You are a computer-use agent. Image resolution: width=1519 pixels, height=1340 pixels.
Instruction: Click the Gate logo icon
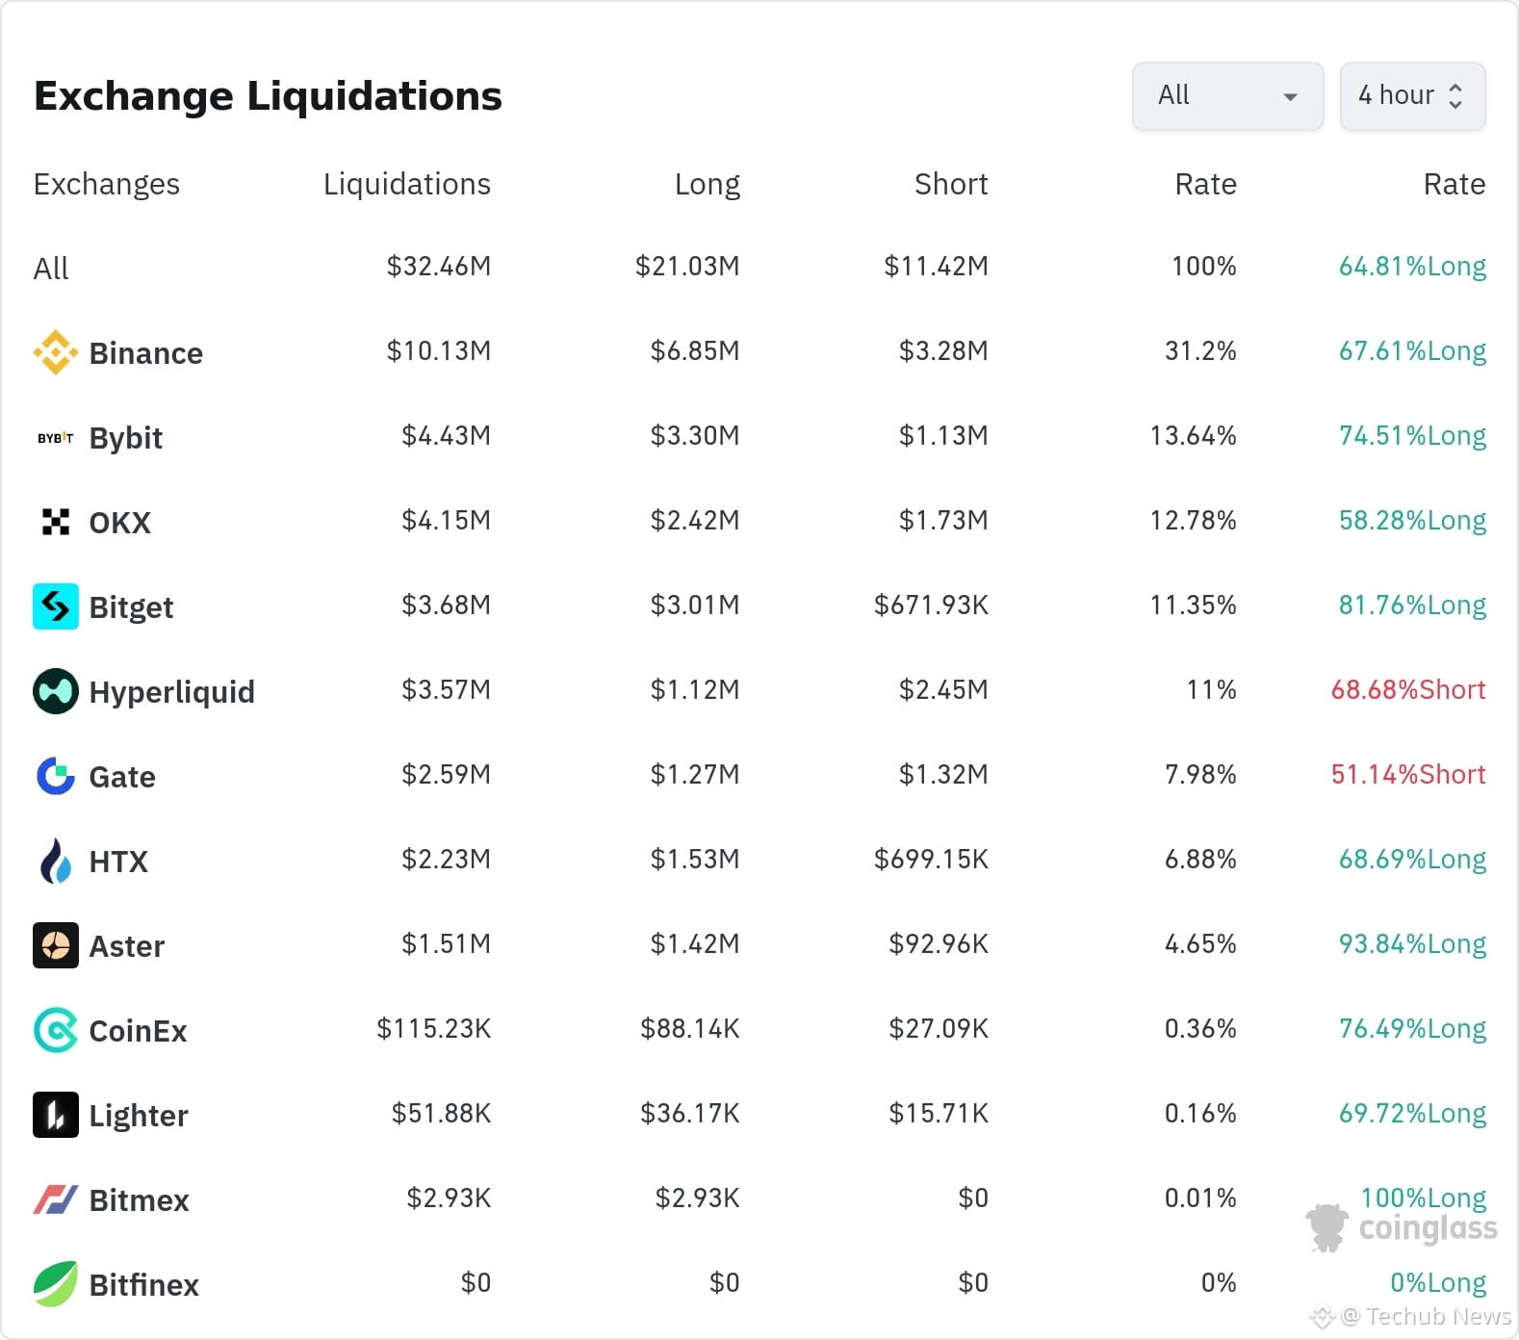click(x=56, y=776)
